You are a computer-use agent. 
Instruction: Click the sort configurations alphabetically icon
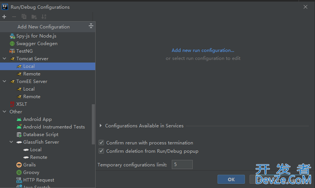pyautogui.click(x=44, y=17)
